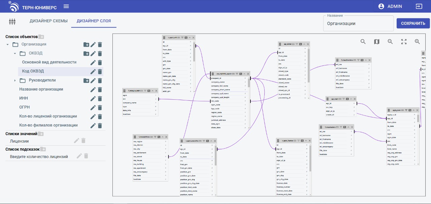431x204 pixels.
Task: Click the zoom out icon on canvas
Action: [x=390, y=42]
